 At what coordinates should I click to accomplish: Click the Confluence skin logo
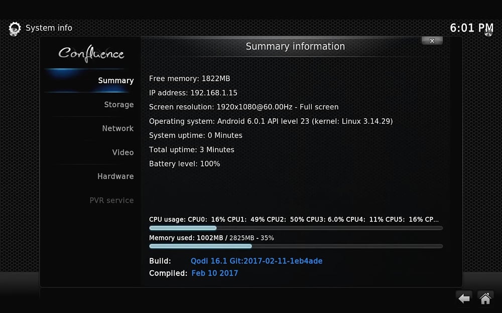coord(91,53)
